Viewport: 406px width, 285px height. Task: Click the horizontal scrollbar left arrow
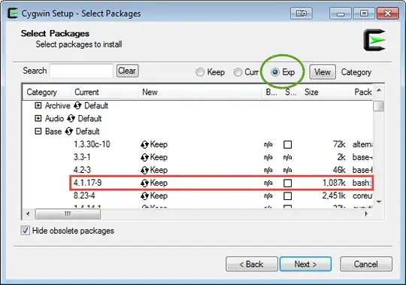[29, 214]
